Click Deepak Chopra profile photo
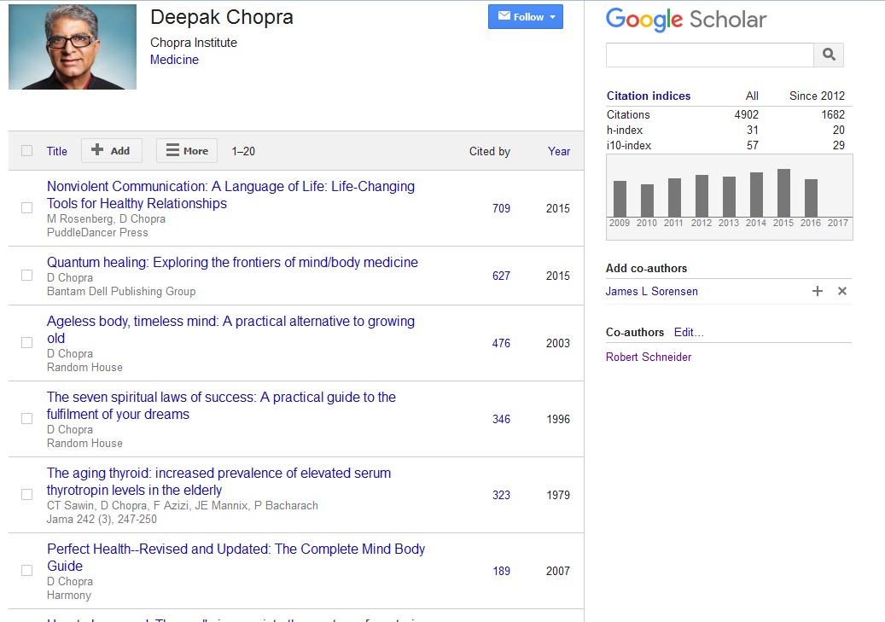 pos(73,47)
